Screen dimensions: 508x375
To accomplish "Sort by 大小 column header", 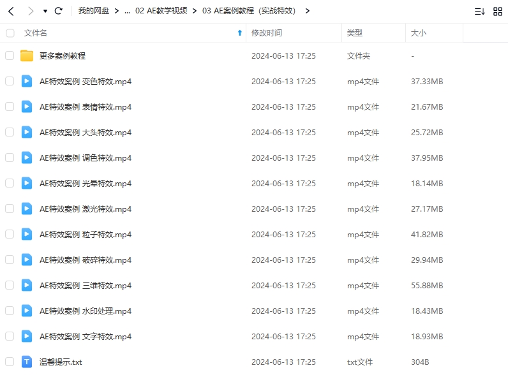I will [419, 33].
